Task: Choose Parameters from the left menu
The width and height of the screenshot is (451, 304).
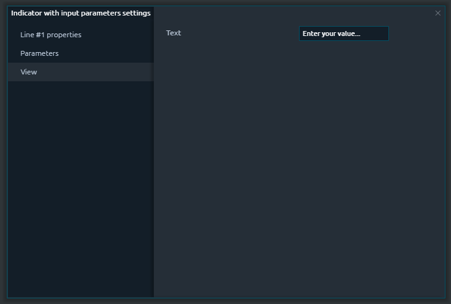Action: point(40,53)
